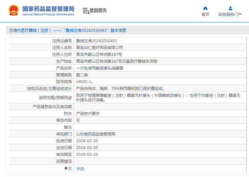Image resolution: width=249 pixels, height=177 pixels.
Task: Click the 生效日期 row label
Action: point(64,147)
